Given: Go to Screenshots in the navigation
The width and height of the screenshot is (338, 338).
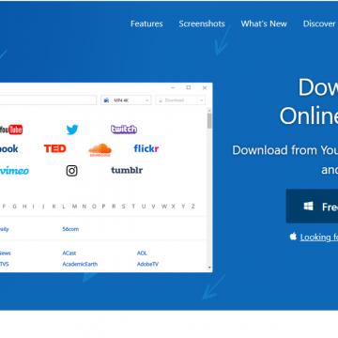Looking at the screenshot, I should tap(202, 23).
